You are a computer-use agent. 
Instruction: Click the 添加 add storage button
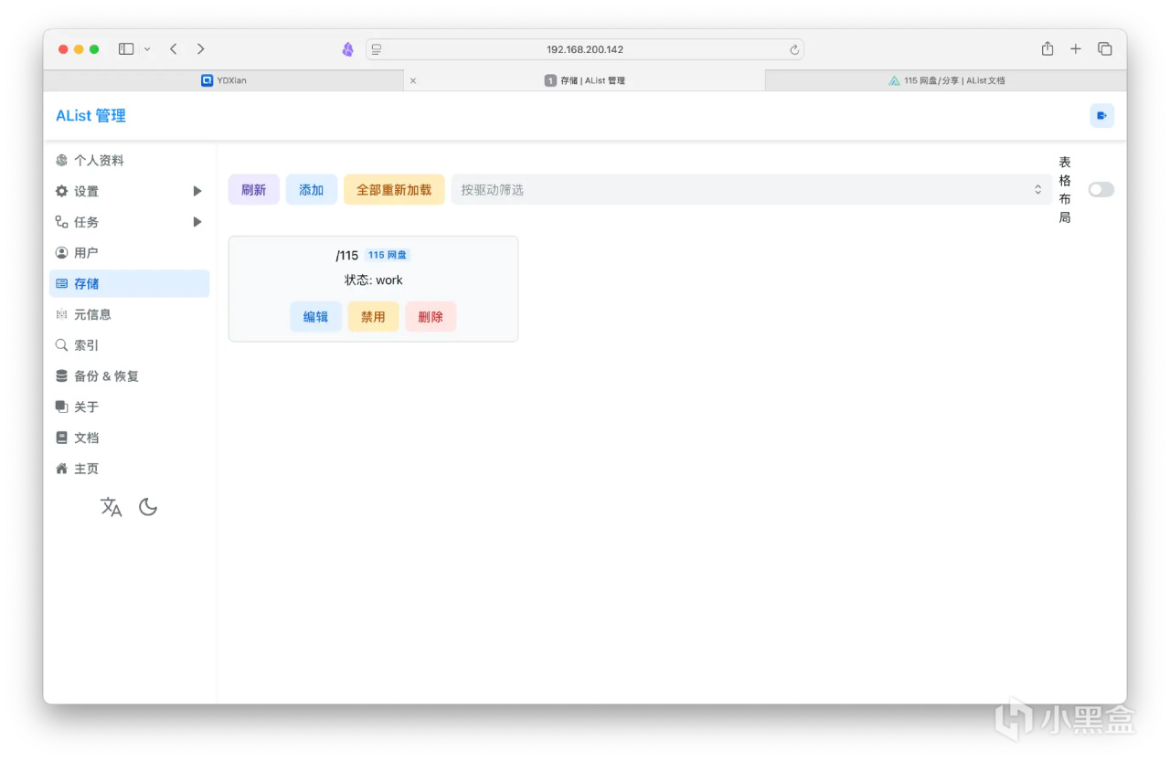coord(312,190)
